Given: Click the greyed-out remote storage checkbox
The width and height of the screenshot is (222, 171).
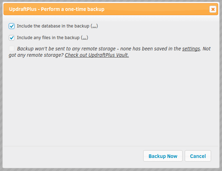Looking at the screenshot, I should tap(12, 48).
